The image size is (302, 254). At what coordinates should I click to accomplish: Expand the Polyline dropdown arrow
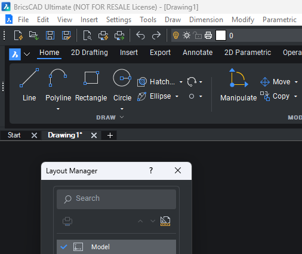tap(58, 109)
